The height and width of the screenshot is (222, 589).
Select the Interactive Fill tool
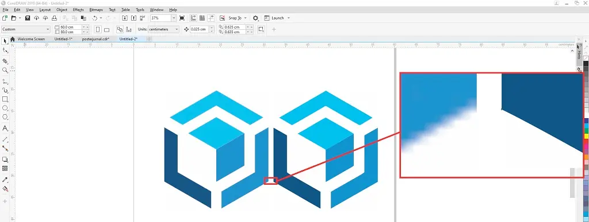click(x=5, y=189)
